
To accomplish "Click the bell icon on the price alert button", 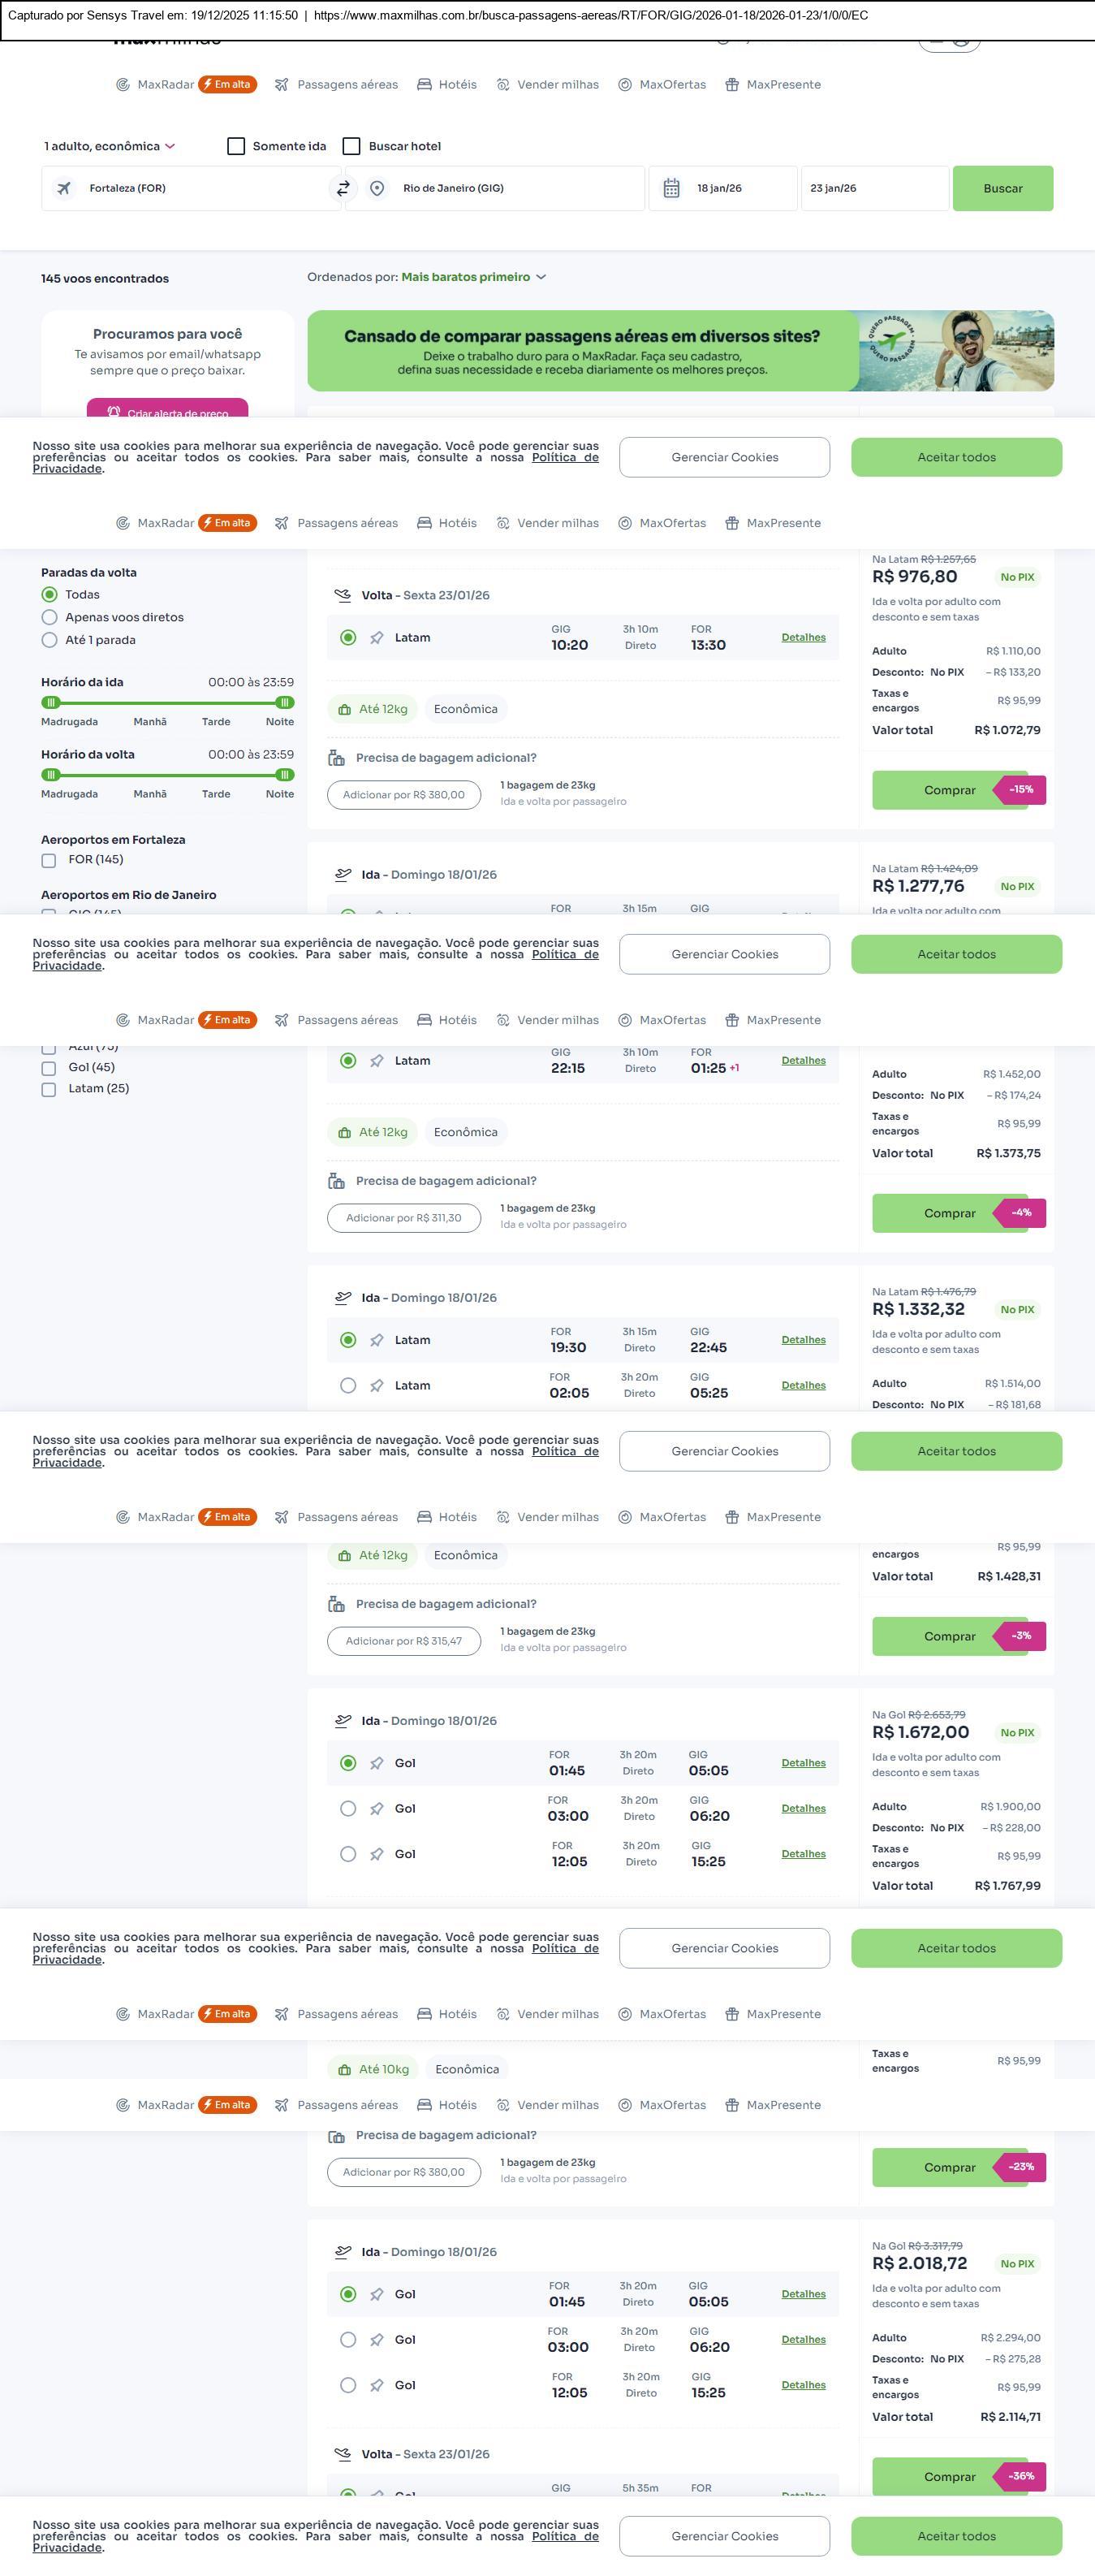I will 114,412.
